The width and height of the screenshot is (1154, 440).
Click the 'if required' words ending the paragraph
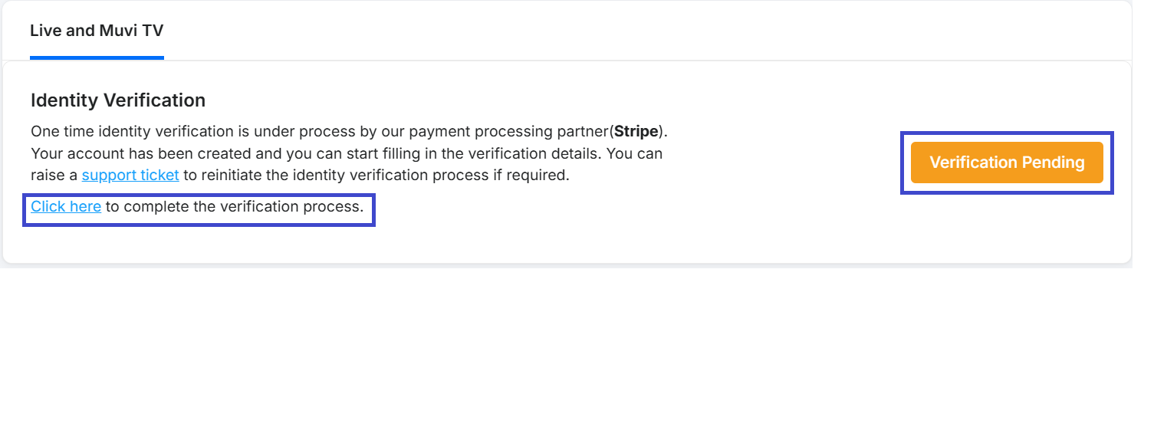tap(531, 175)
